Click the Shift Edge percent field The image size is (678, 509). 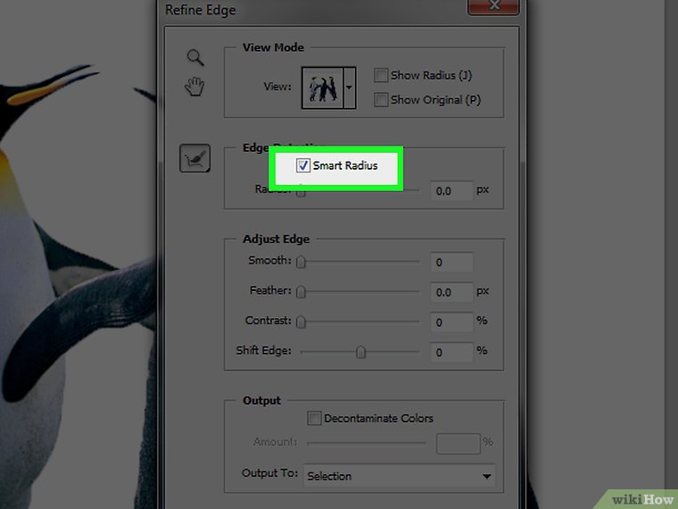click(451, 352)
